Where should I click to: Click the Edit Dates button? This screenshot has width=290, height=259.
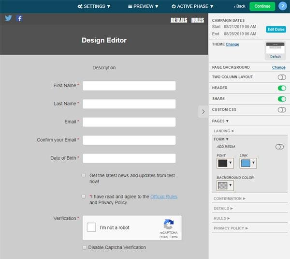276,30
